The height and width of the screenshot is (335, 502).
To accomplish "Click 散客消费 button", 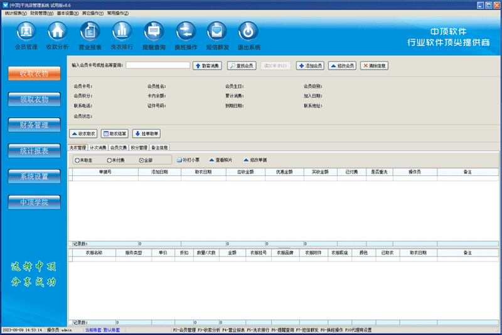I will 207,66.
